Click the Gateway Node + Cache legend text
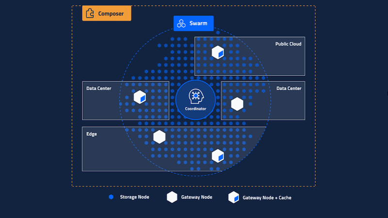Image resolution: width=388 pixels, height=218 pixels. tap(267, 198)
